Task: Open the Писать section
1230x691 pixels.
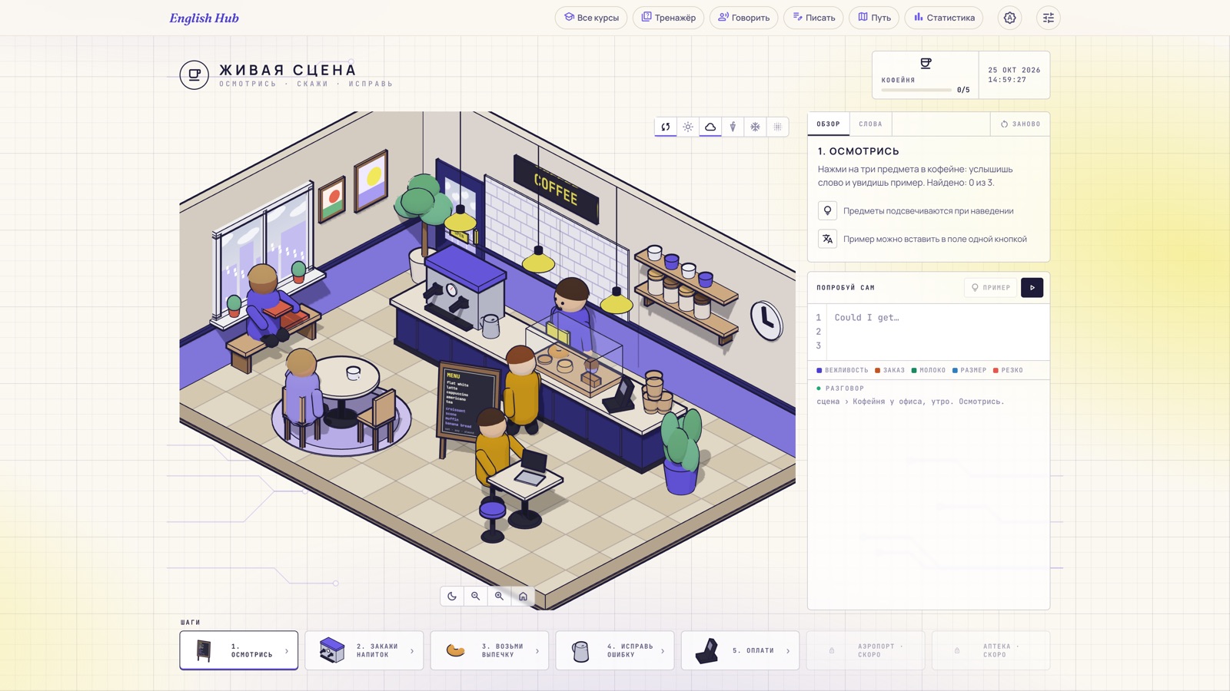Action: coord(813,18)
